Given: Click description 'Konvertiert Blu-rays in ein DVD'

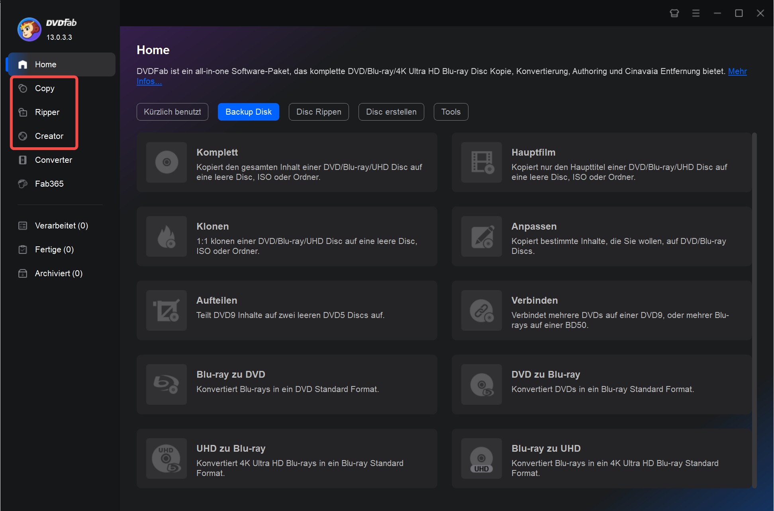Looking at the screenshot, I should (288, 389).
